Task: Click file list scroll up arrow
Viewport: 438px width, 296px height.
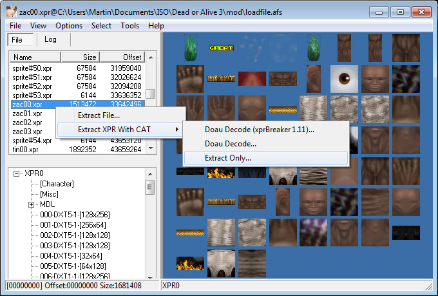Action: click(151, 57)
